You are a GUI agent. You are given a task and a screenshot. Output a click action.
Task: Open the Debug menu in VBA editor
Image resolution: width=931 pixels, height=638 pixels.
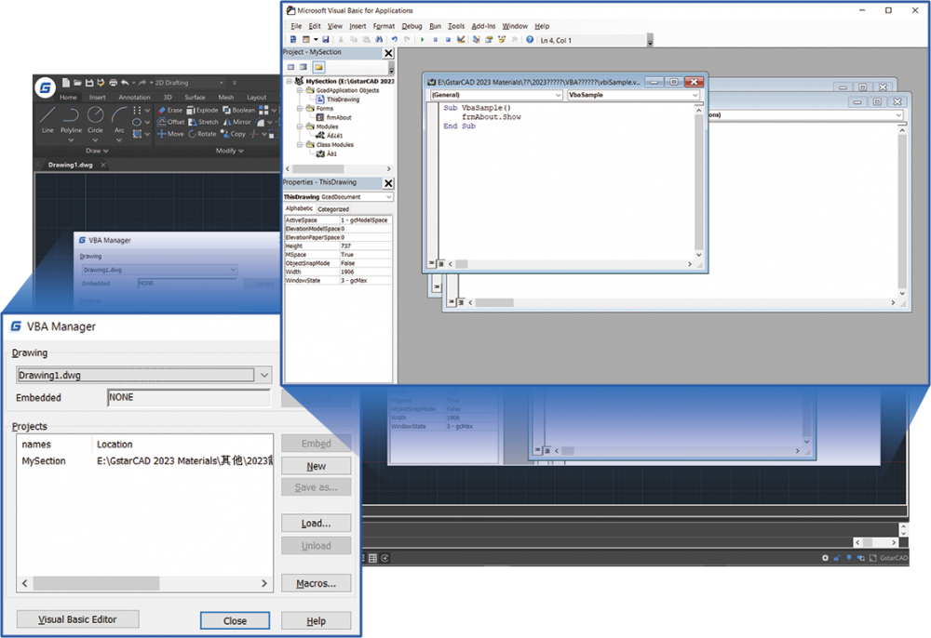[x=412, y=26]
